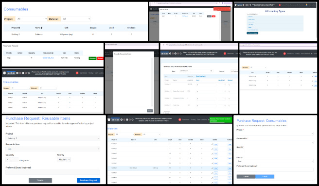Click red notification badge in Materials window header
The height and width of the screenshot is (186, 319).
pos(179,119)
